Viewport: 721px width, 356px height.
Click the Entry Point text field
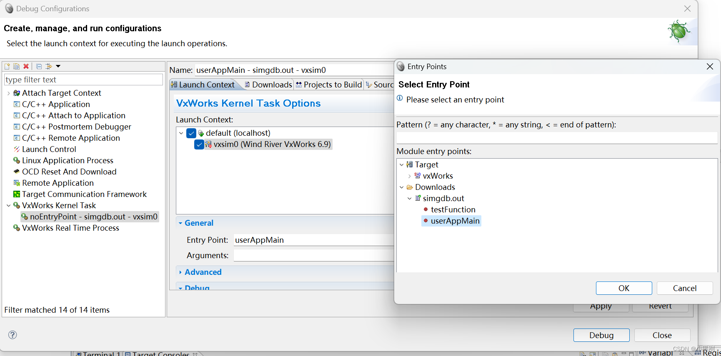coord(313,240)
